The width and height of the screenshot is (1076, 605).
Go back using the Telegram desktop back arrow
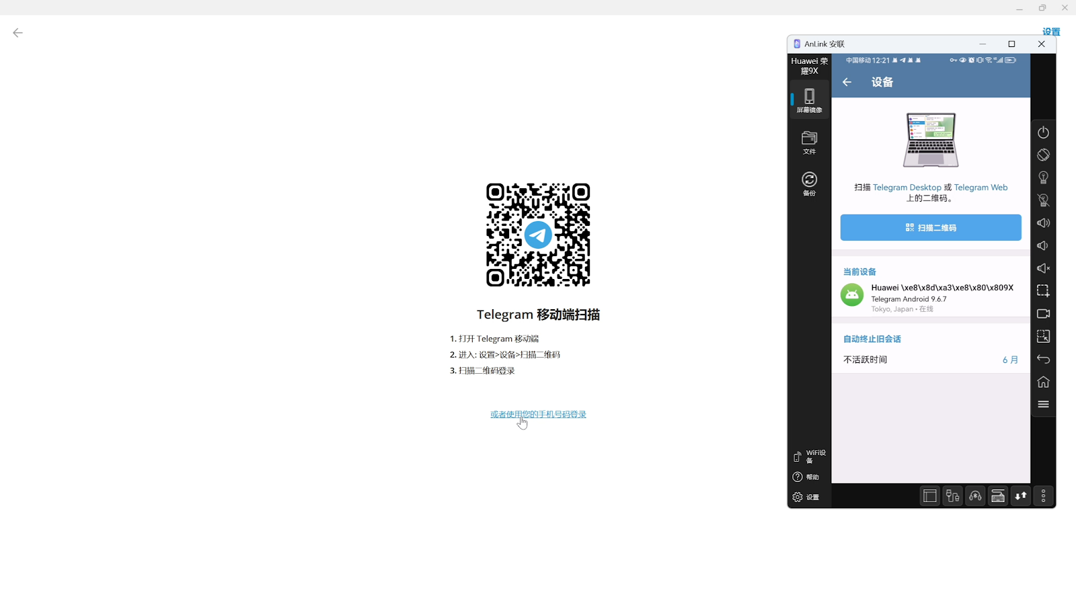[17, 33]
